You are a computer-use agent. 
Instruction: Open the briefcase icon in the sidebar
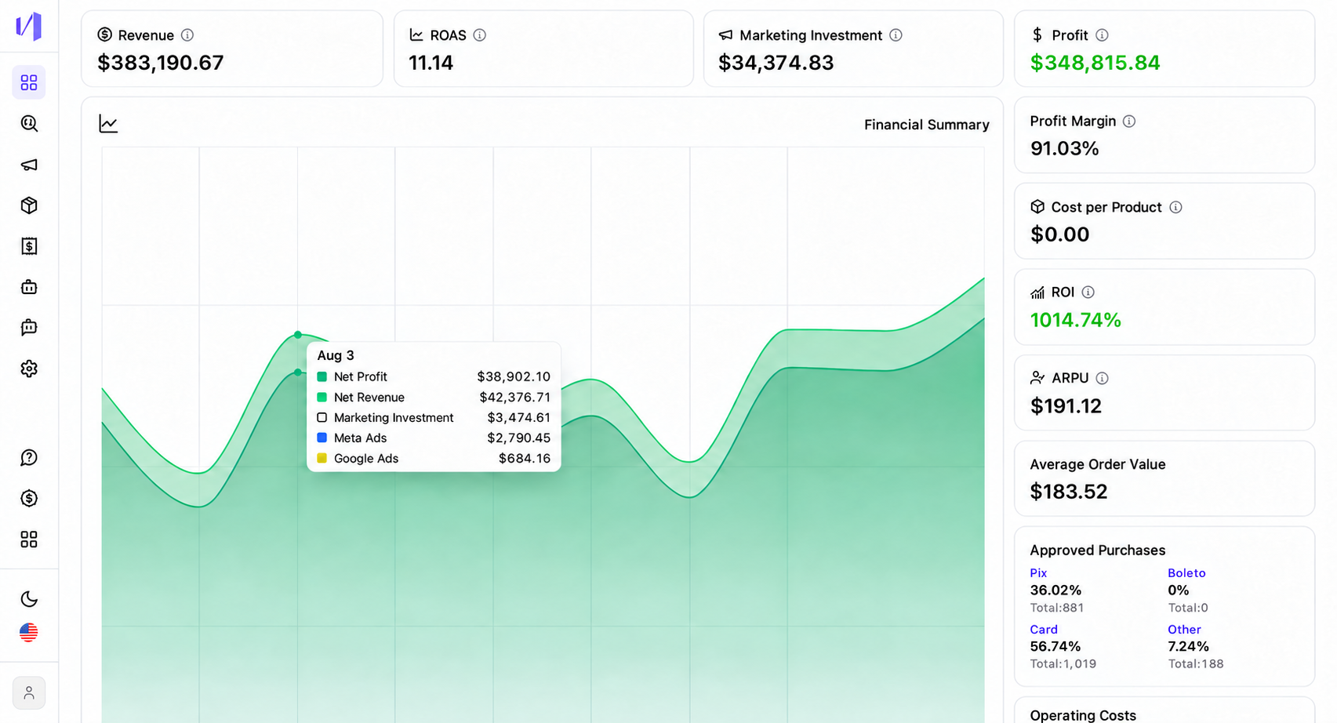click(29, 287)
